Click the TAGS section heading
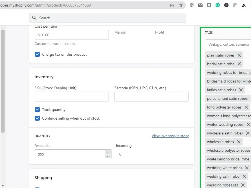The height and width of the screenshot is (188, 251). tap(209, 33)
